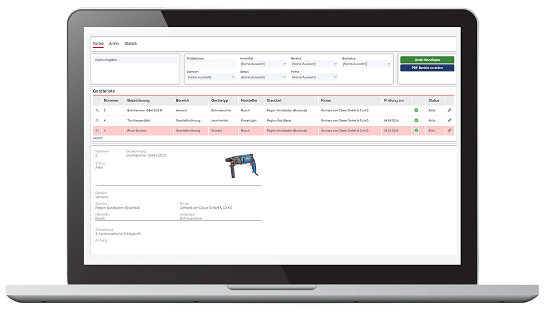Toggle green check in Ricoh Drucker row
This screenshot has width=547, height=312.
click(x=416, y=130)
